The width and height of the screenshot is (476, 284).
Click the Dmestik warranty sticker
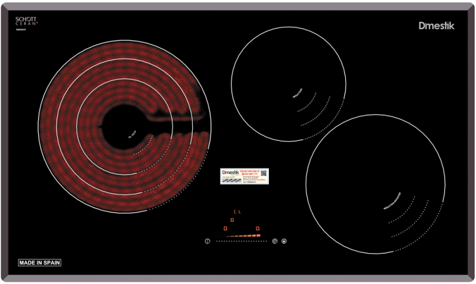(x=244, y=175)
